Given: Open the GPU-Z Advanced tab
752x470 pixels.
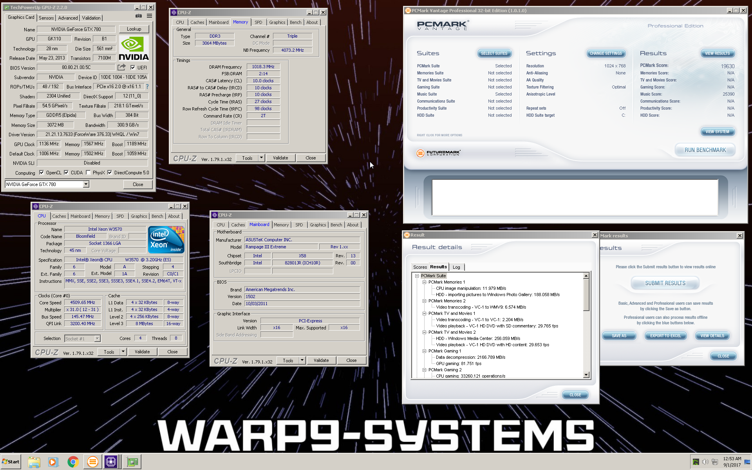Looking at the screenshot, I should point(68,18).
